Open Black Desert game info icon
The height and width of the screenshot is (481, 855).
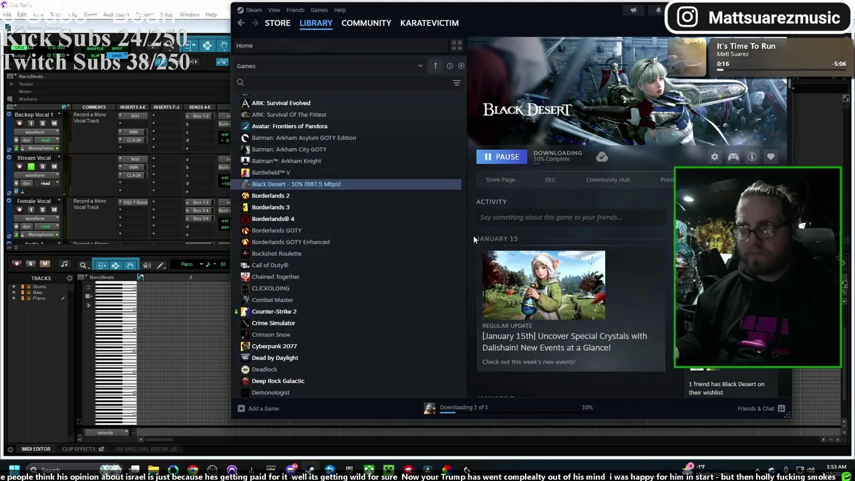(x=752, y=157)
